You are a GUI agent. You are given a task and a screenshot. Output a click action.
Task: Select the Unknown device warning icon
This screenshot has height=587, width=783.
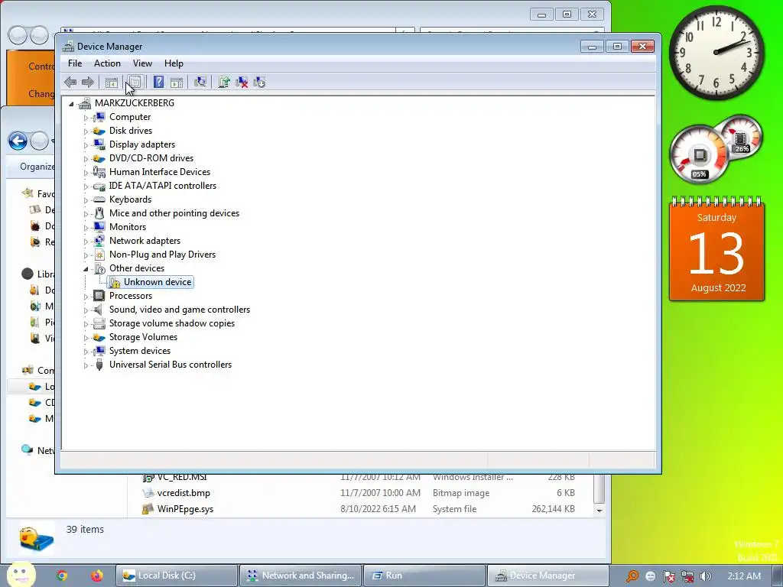(115, 283)
